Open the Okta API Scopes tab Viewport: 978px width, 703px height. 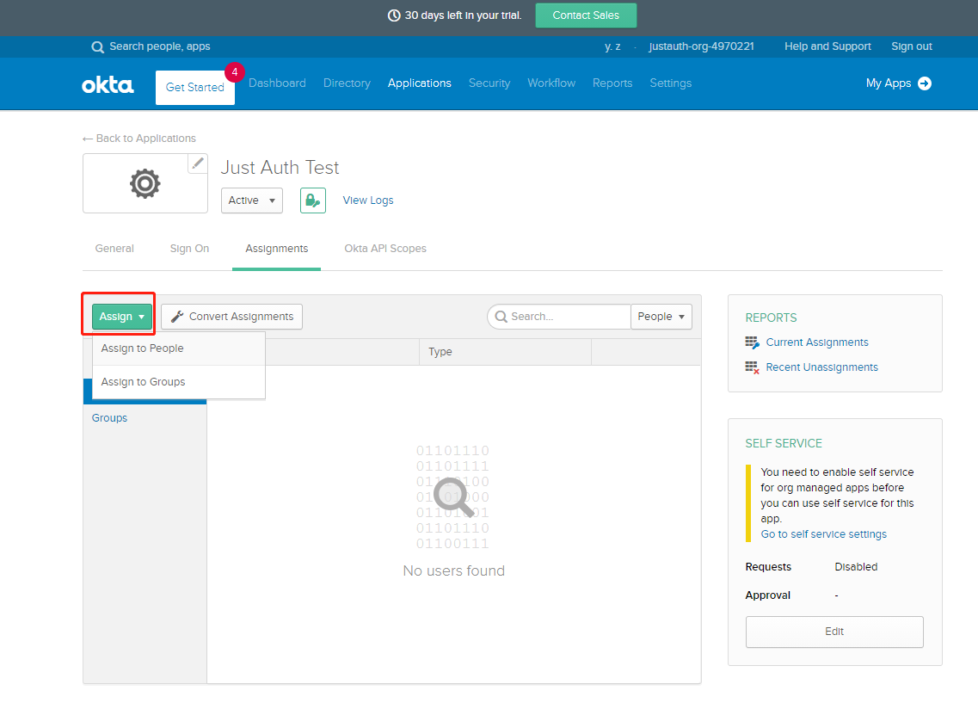pyautogui.click(x=385, y=249)
